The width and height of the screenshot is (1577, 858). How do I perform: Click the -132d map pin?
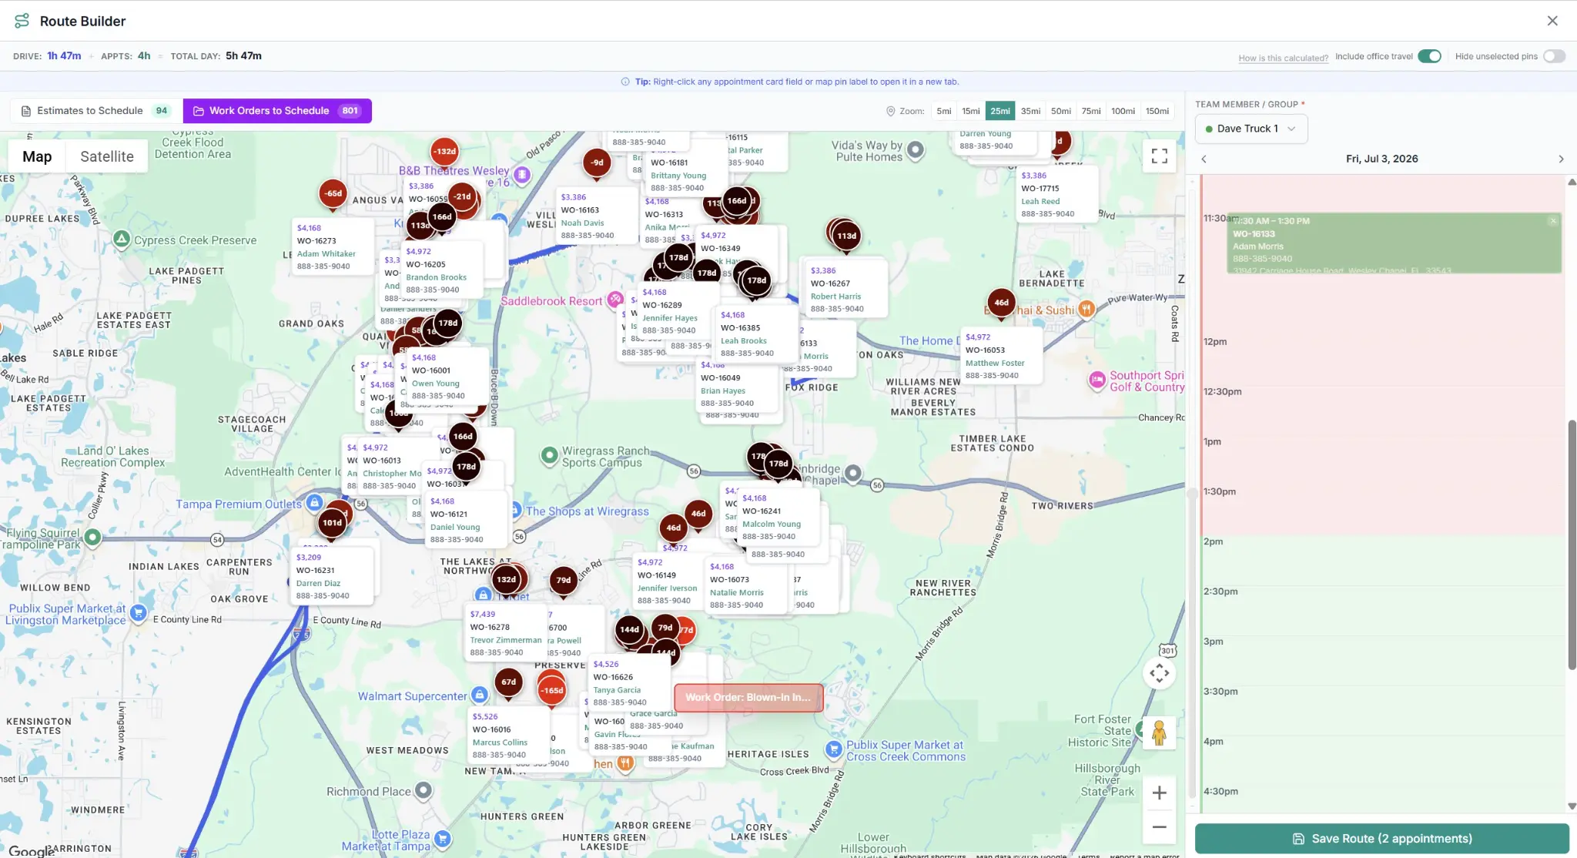[x=444, y=152]
